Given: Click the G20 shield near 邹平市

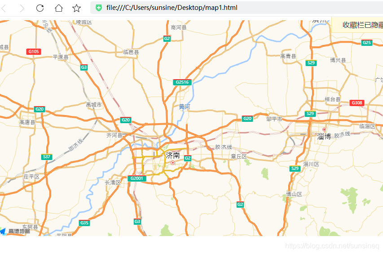Looking at the screenshot, I should (x=247, y=119).
